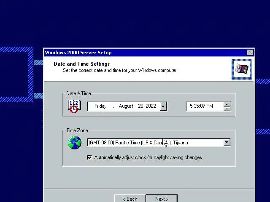This screenshot has width=270, height=202.
Task: Click the Back button
Action: tap(130, 199)
